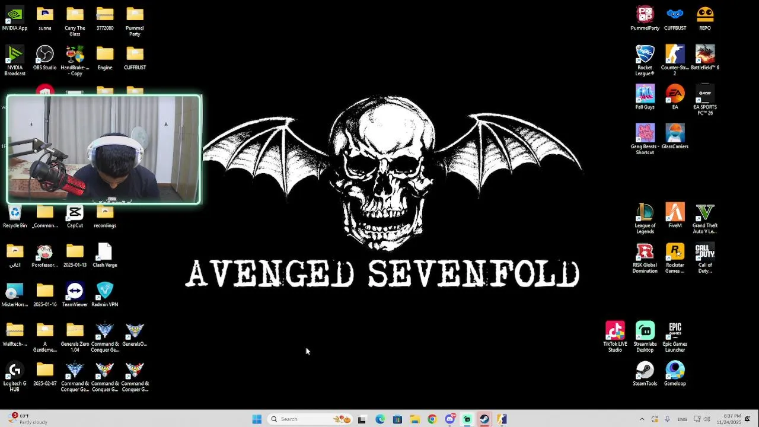Switch to Steam on the taskbar

pos(484,419)
